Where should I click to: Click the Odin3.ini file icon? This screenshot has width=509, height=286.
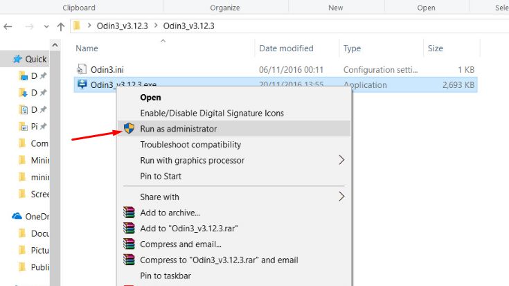pos(82,69)
